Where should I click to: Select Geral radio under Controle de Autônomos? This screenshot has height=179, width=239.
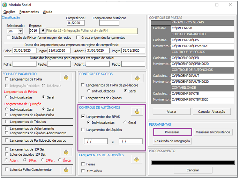pyautogui.click(x=125, y=122)
